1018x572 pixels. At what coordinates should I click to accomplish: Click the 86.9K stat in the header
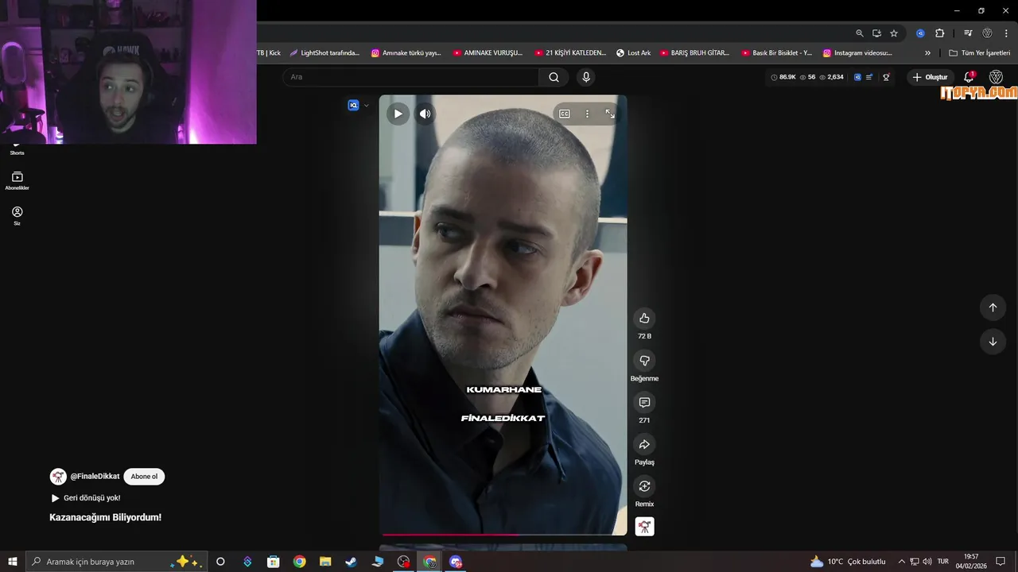pos(783,77)
